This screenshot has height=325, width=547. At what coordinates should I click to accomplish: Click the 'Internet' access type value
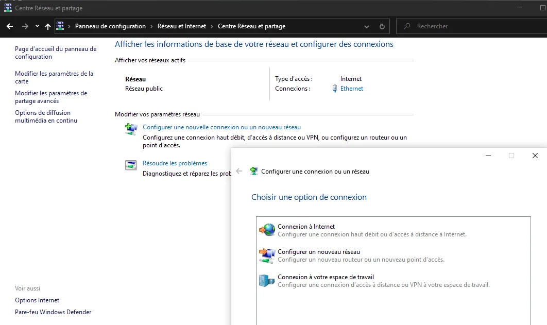tap(351, 79)
